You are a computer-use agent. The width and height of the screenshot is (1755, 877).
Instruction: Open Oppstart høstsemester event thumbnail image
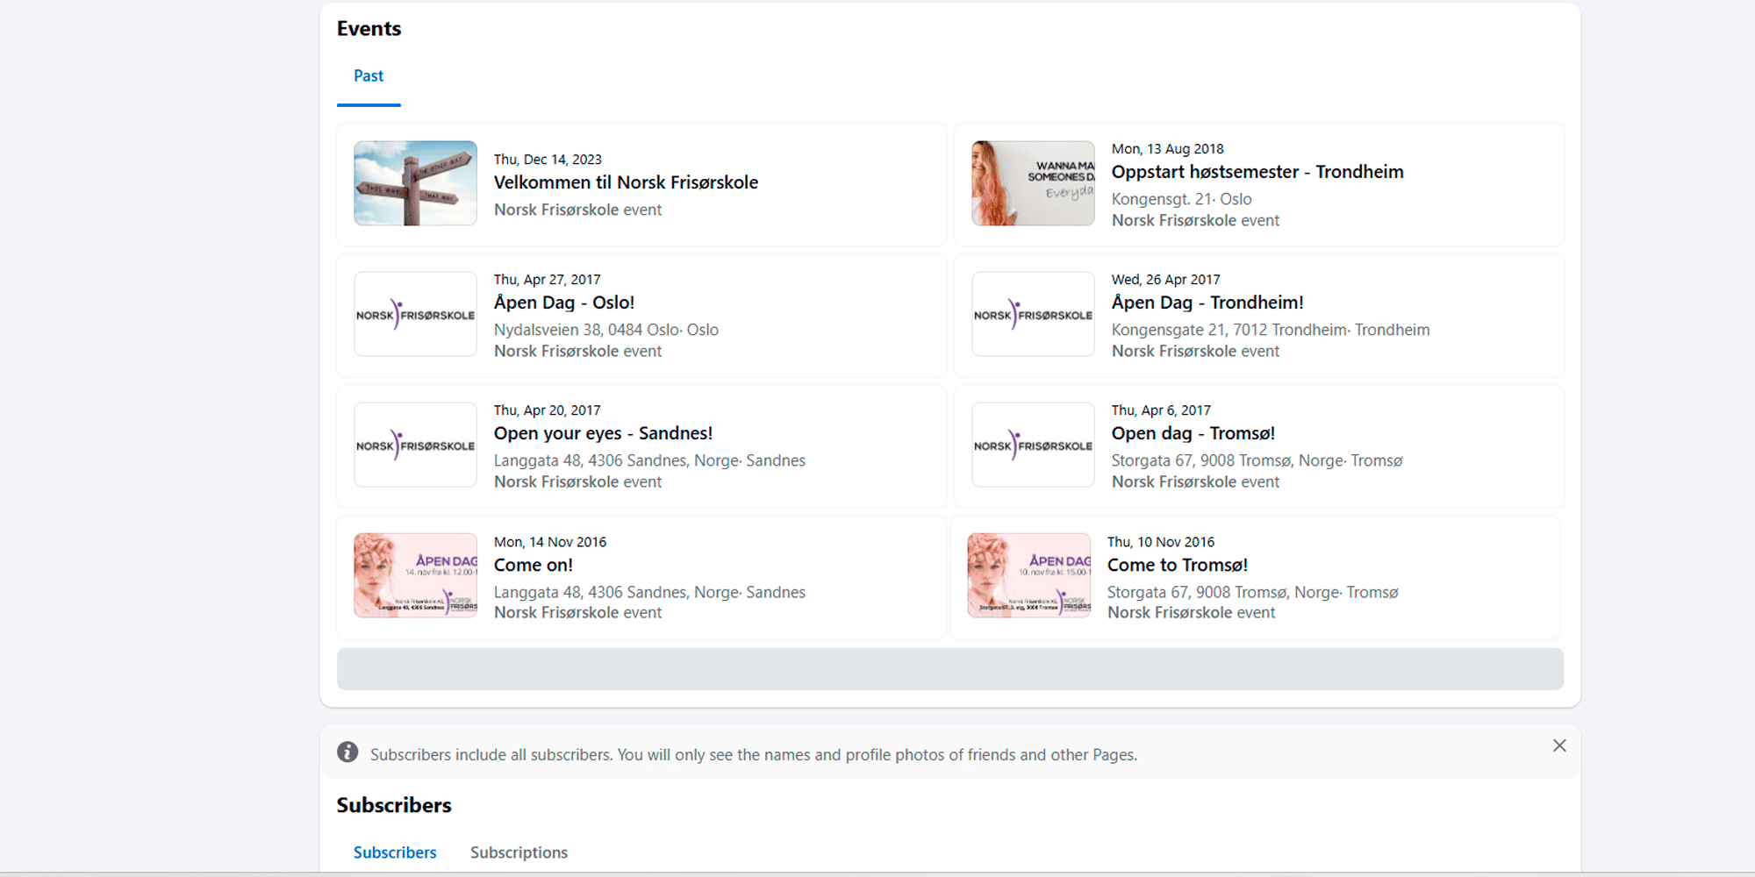[1033, 183]
